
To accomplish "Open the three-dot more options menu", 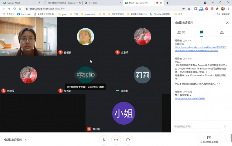I will point(227,140).
